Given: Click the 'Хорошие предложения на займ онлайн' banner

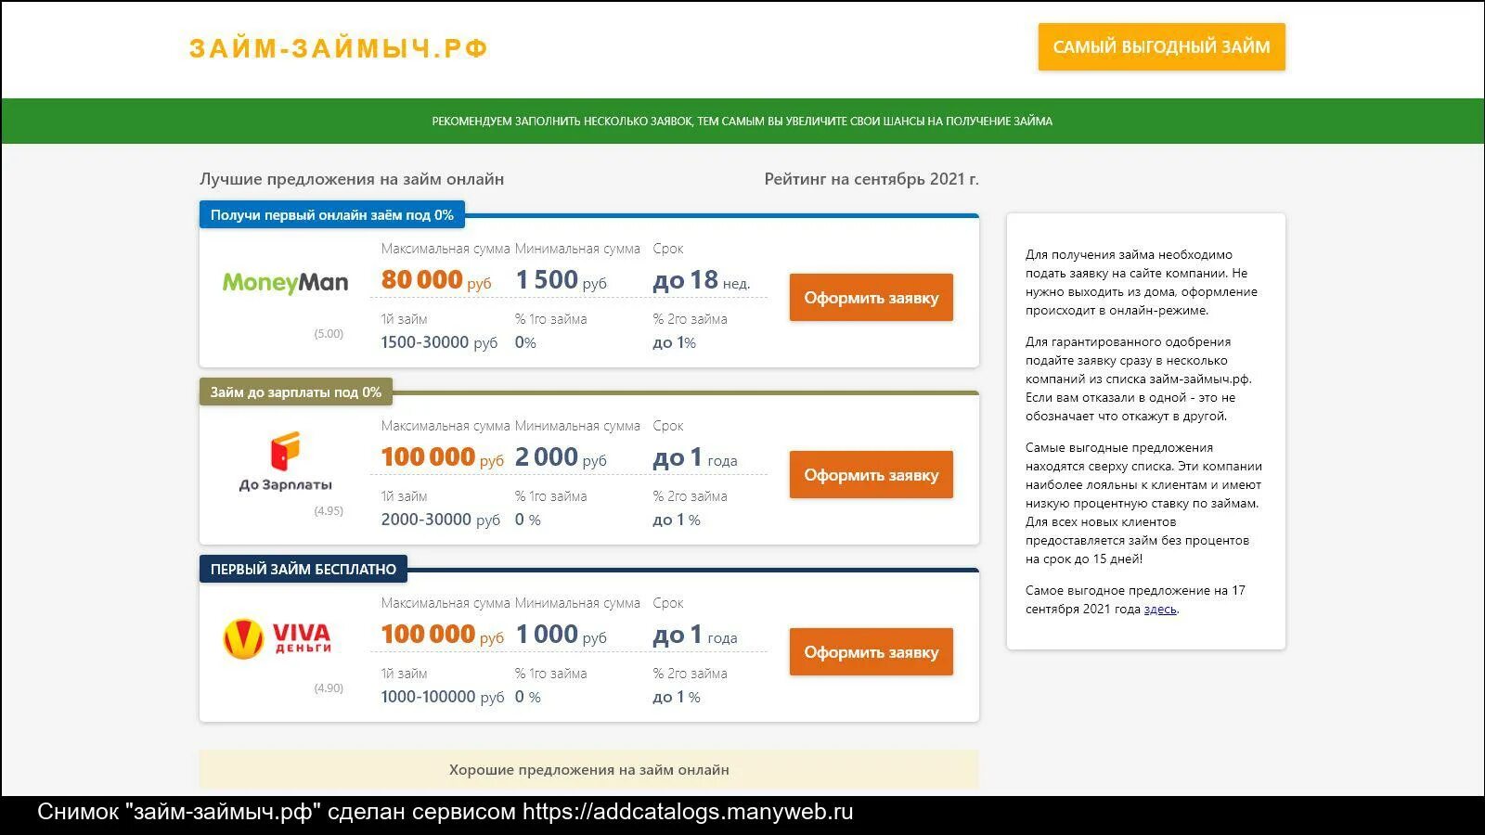Looking at the screenshot, I should [x=589, y=770].
